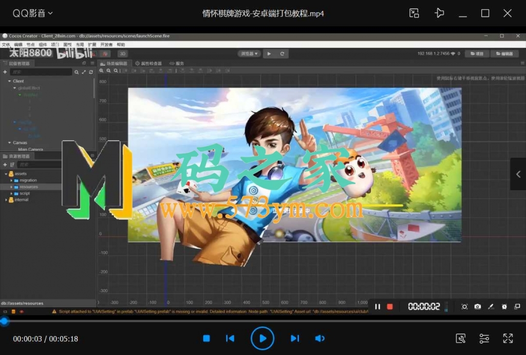
Task: Click the recorder timer clock icon
Action: point(504,306)
